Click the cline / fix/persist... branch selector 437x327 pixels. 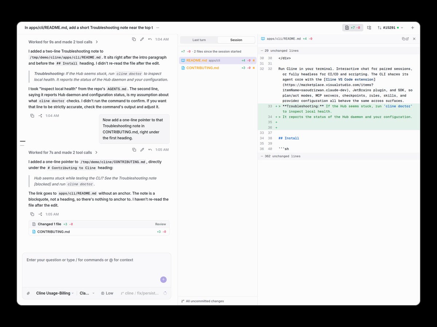(x=139, y=293)
